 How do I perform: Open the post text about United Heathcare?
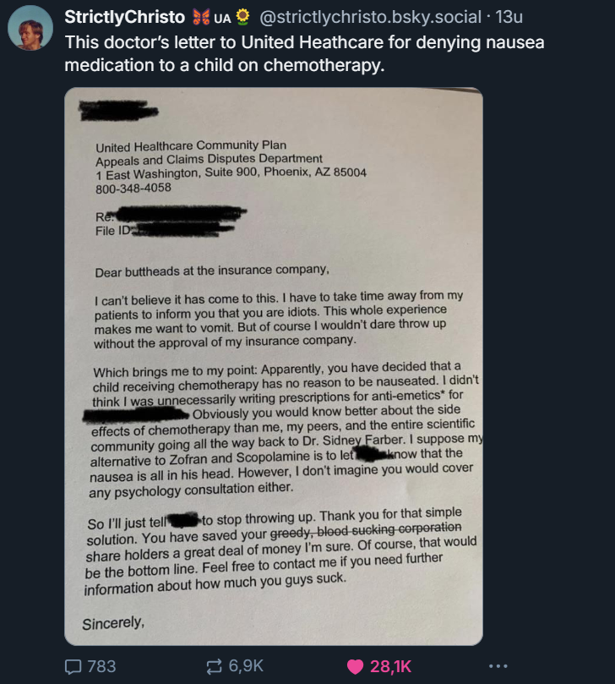pyautogui.click(x=305, y=53)
